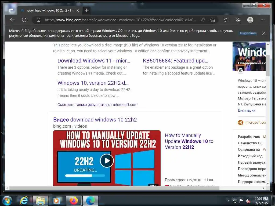Click the Edge taskbar button

(91, 201)
